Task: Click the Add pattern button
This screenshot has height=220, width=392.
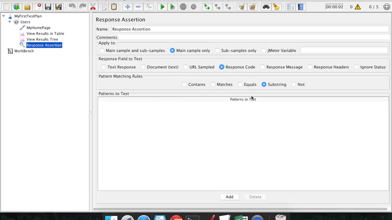Action: (x=229, y=197)
